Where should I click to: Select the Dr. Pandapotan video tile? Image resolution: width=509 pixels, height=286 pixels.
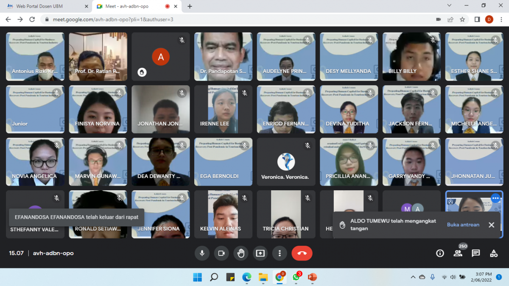224,57
